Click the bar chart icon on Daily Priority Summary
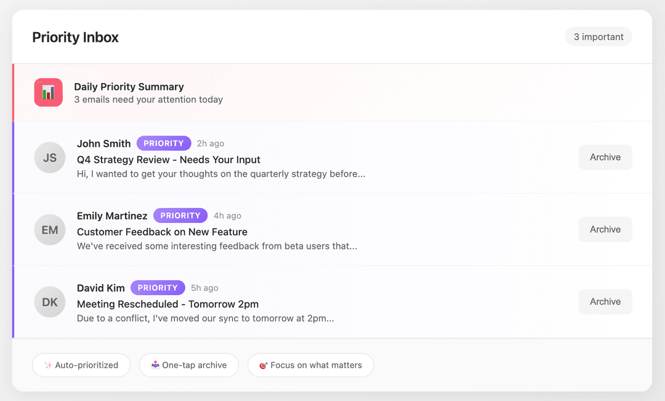This screenshot has width=665, height=401. tap(49, 92)
